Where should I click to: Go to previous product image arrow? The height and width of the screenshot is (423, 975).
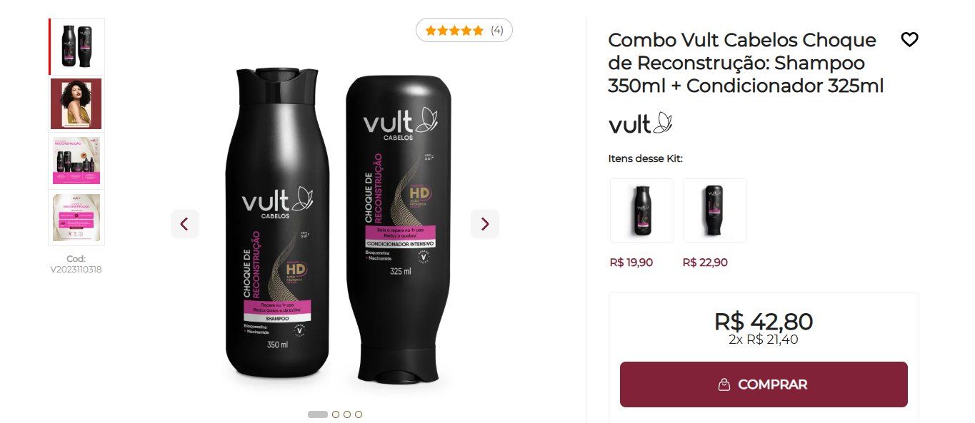coord(184,224)
